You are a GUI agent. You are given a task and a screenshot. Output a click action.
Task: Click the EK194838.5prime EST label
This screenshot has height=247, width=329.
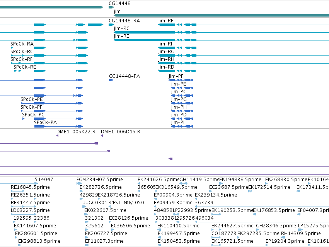click(240, 180)
